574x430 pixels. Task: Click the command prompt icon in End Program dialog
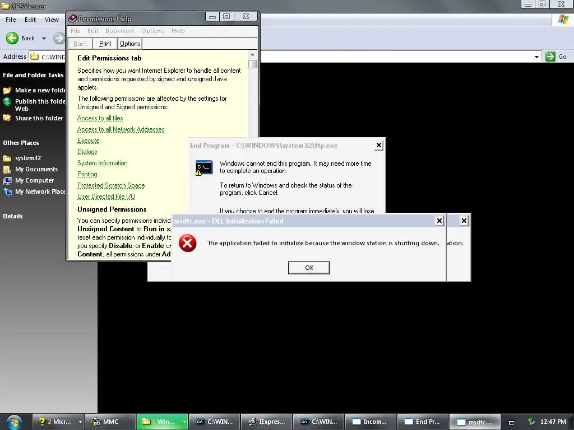coord(204,167)
